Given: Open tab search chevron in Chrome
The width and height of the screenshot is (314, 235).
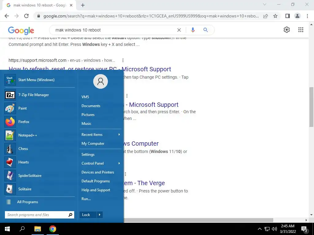Looking at the screenshot, I should click(x=265, y=4).
